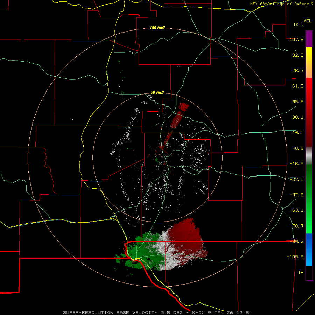Viewport: 315px width, 315px height.
Task: Select the 45.6 legend value
Action: [x=298, y=101]
